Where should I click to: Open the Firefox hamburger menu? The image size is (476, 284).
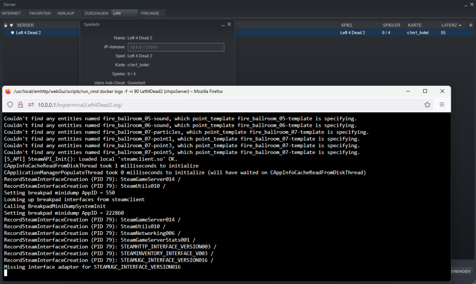[442, 105]
